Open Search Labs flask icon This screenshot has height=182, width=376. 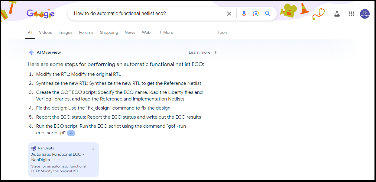pos(337,14)
